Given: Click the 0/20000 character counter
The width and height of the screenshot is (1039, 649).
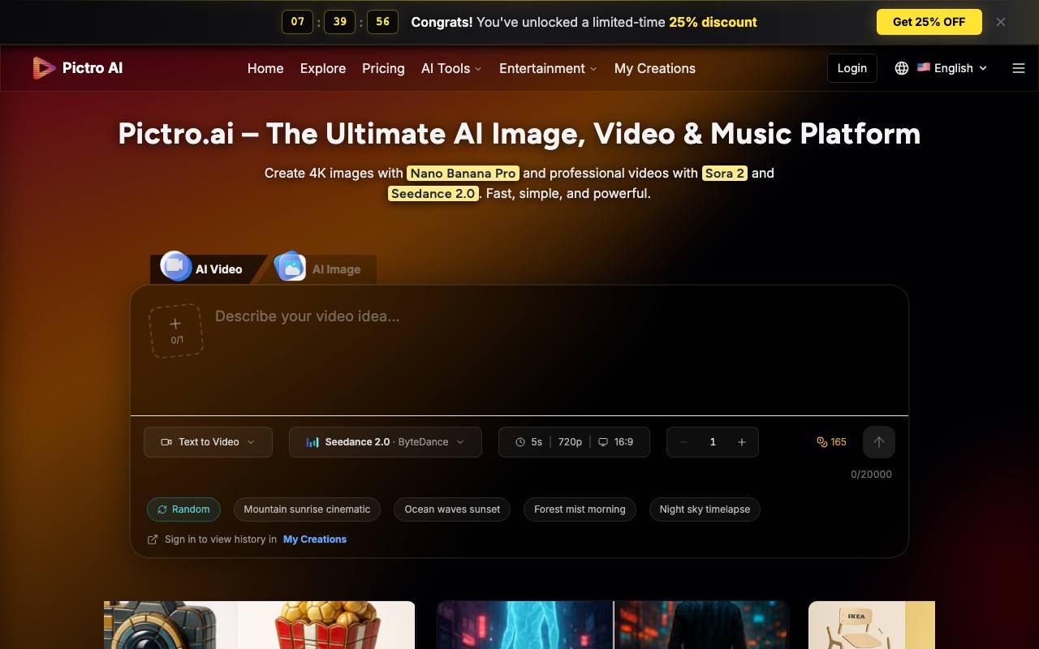Looking at the screenshot, I should click(x=871, y=475).
